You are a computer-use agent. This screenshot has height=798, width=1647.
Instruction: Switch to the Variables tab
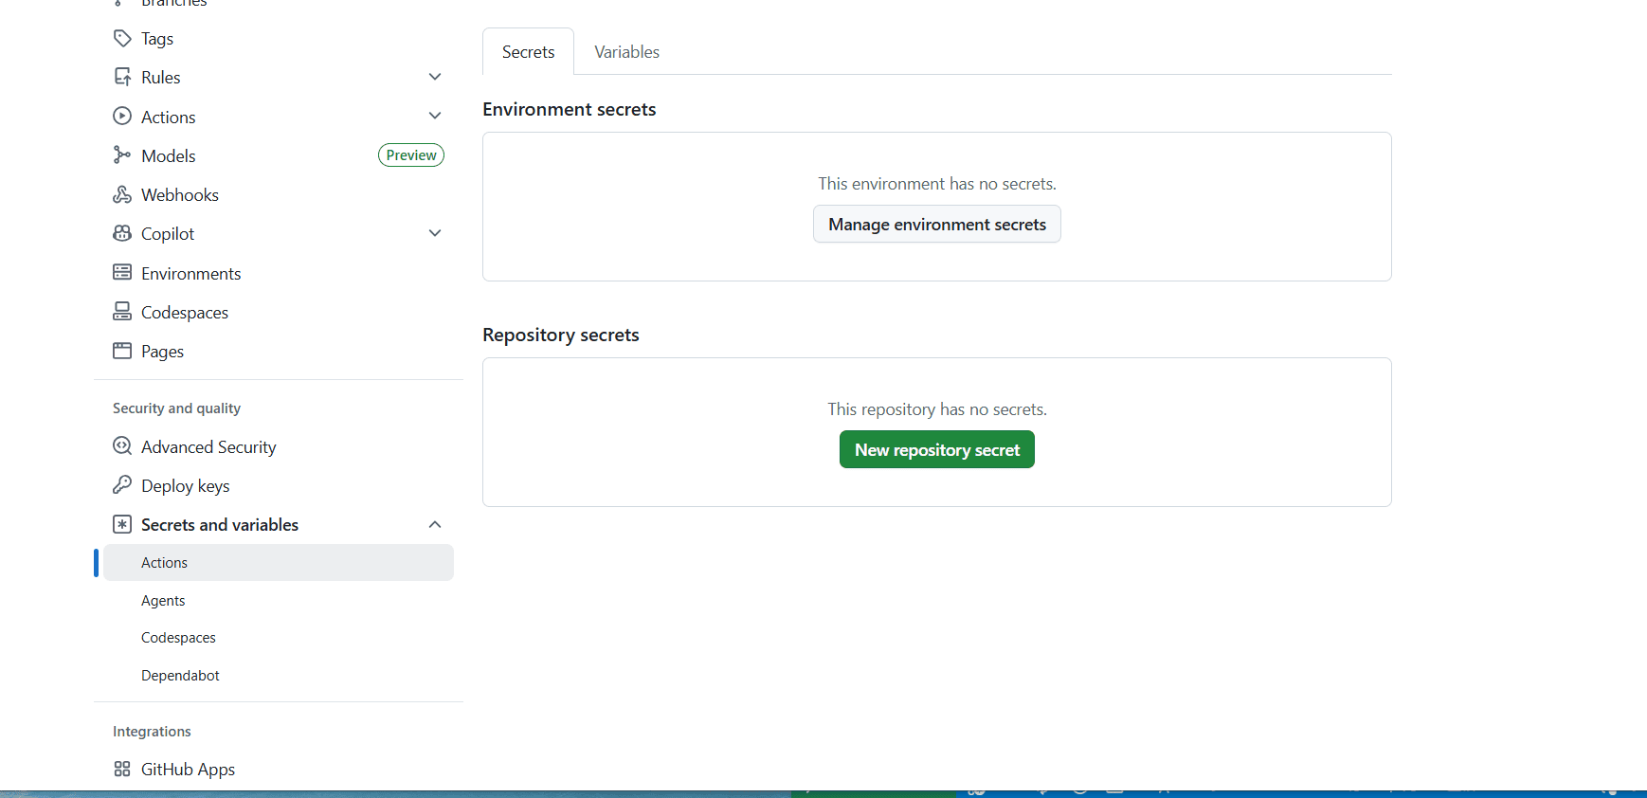point(626,51)
